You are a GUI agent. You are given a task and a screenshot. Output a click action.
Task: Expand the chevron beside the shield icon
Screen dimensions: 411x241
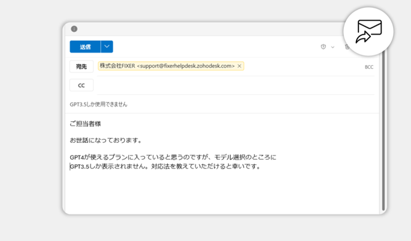[333, 47]
